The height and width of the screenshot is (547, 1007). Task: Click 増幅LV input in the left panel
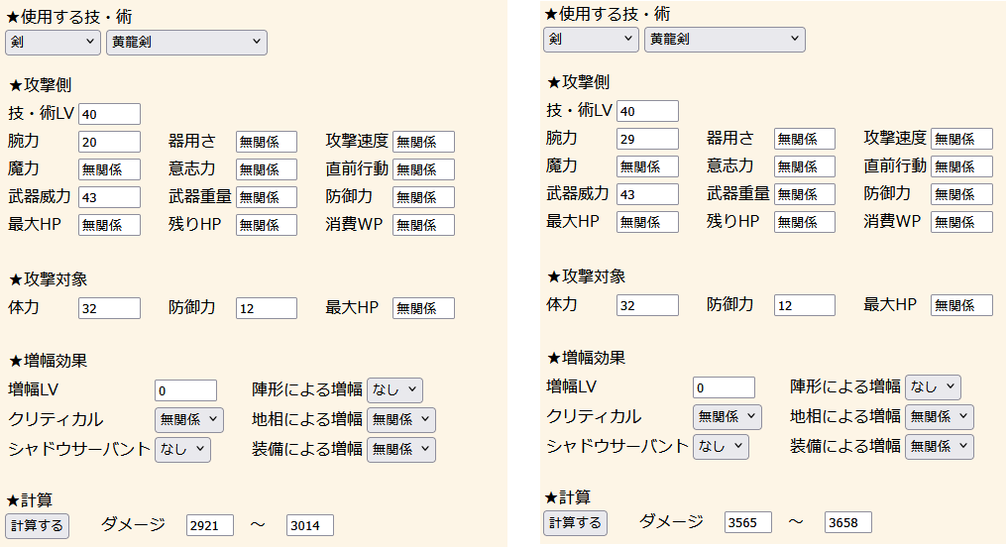click(184, 389)
